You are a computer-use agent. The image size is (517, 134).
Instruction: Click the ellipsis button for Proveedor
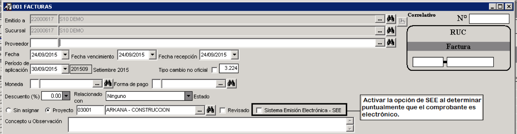tap(380, 43)
